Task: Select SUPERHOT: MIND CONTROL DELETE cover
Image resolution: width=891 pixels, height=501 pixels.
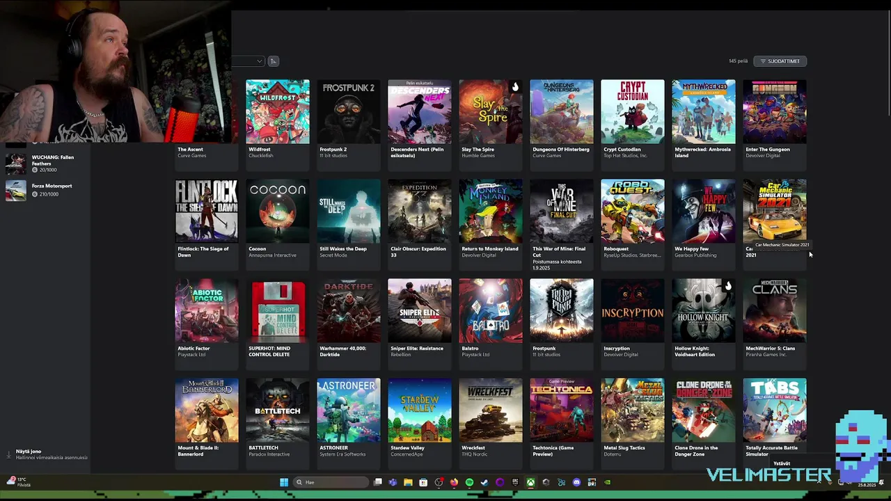Action: click(278, 311)
